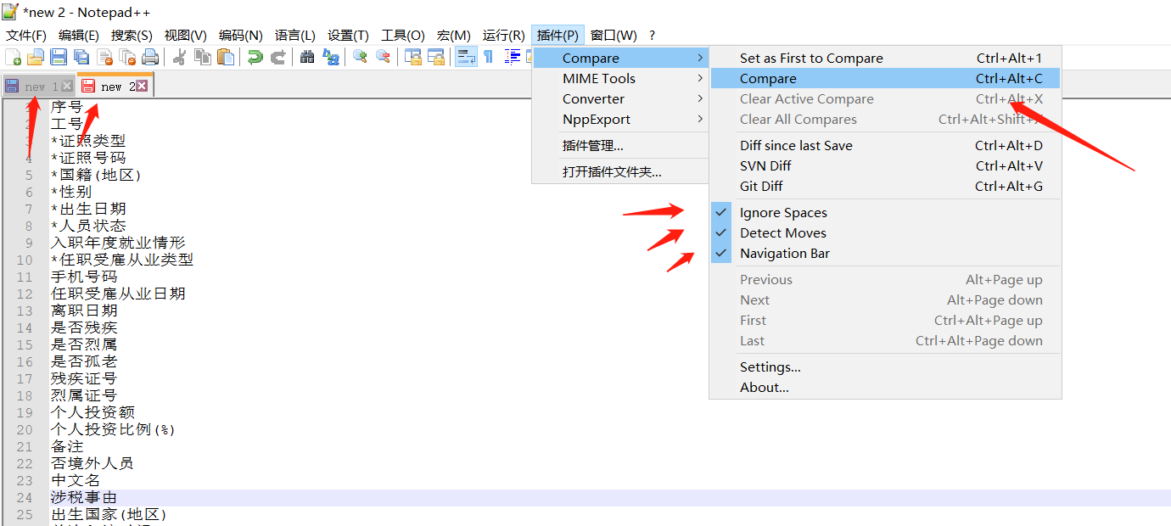
Task: Click the Replace toolbar icon
Action: (331, 58)
